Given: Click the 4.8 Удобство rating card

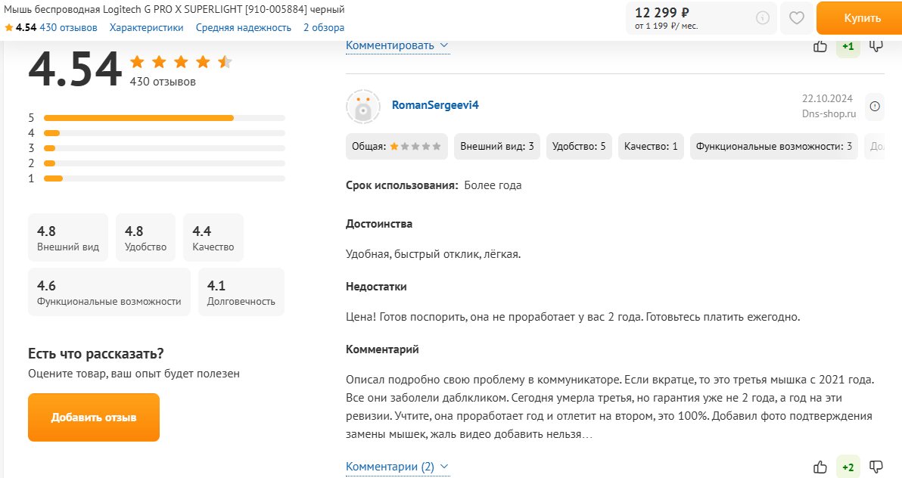Looking at the screenshot, I should click(145, 237).
